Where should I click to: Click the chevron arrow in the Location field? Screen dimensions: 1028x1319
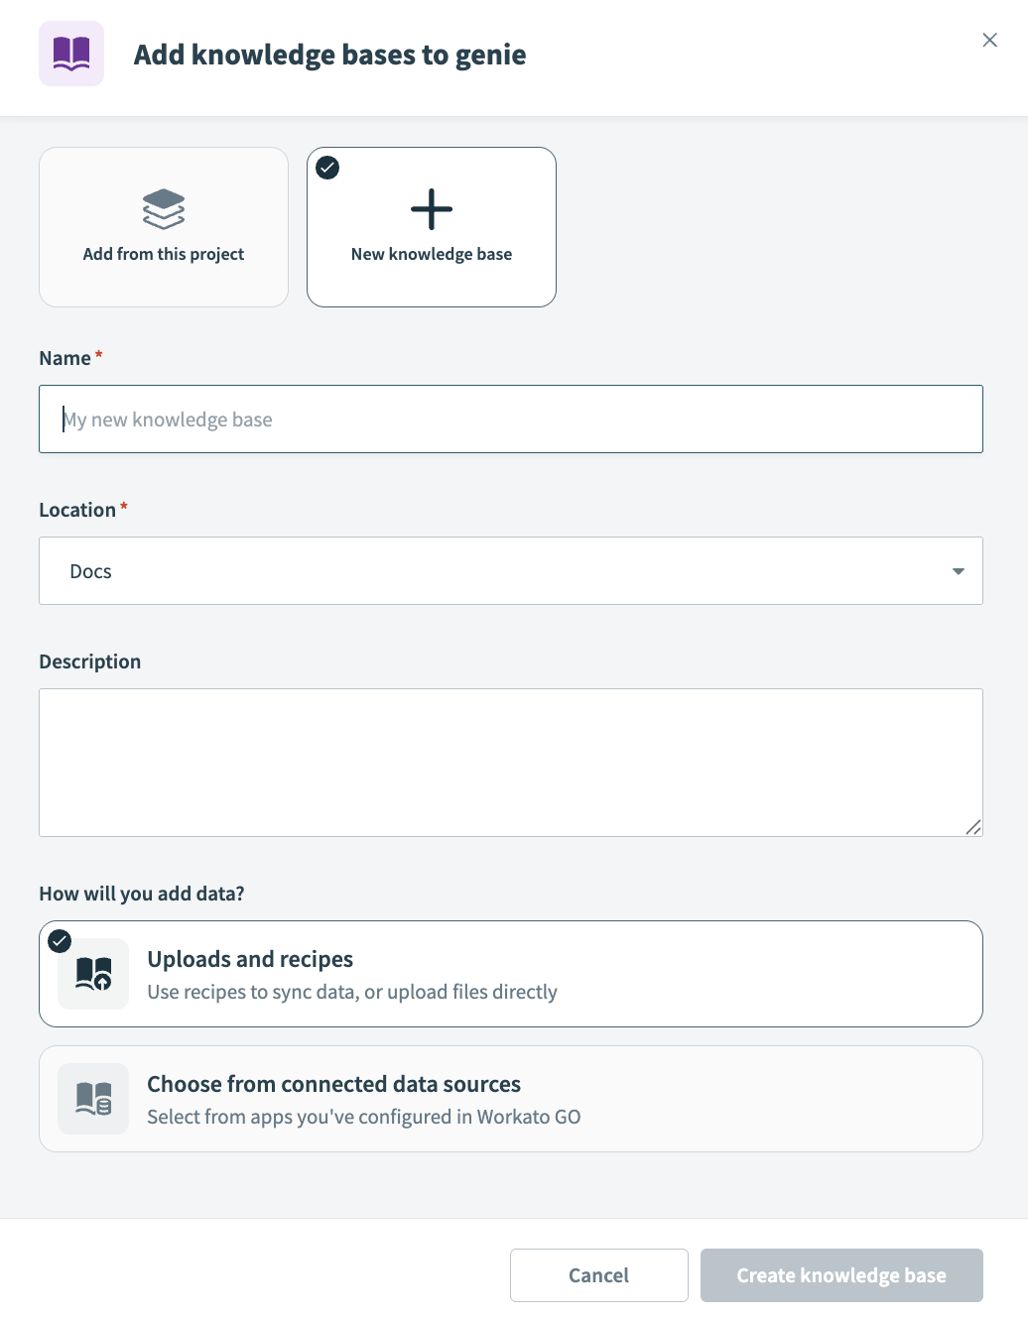(958, 570)
